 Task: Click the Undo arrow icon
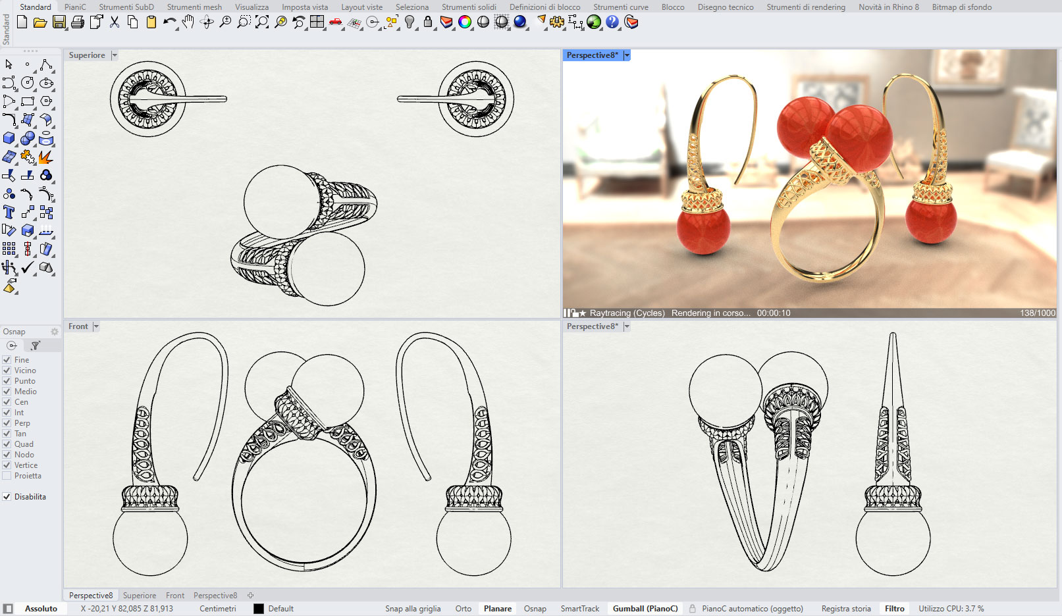[x=170, y=22]
